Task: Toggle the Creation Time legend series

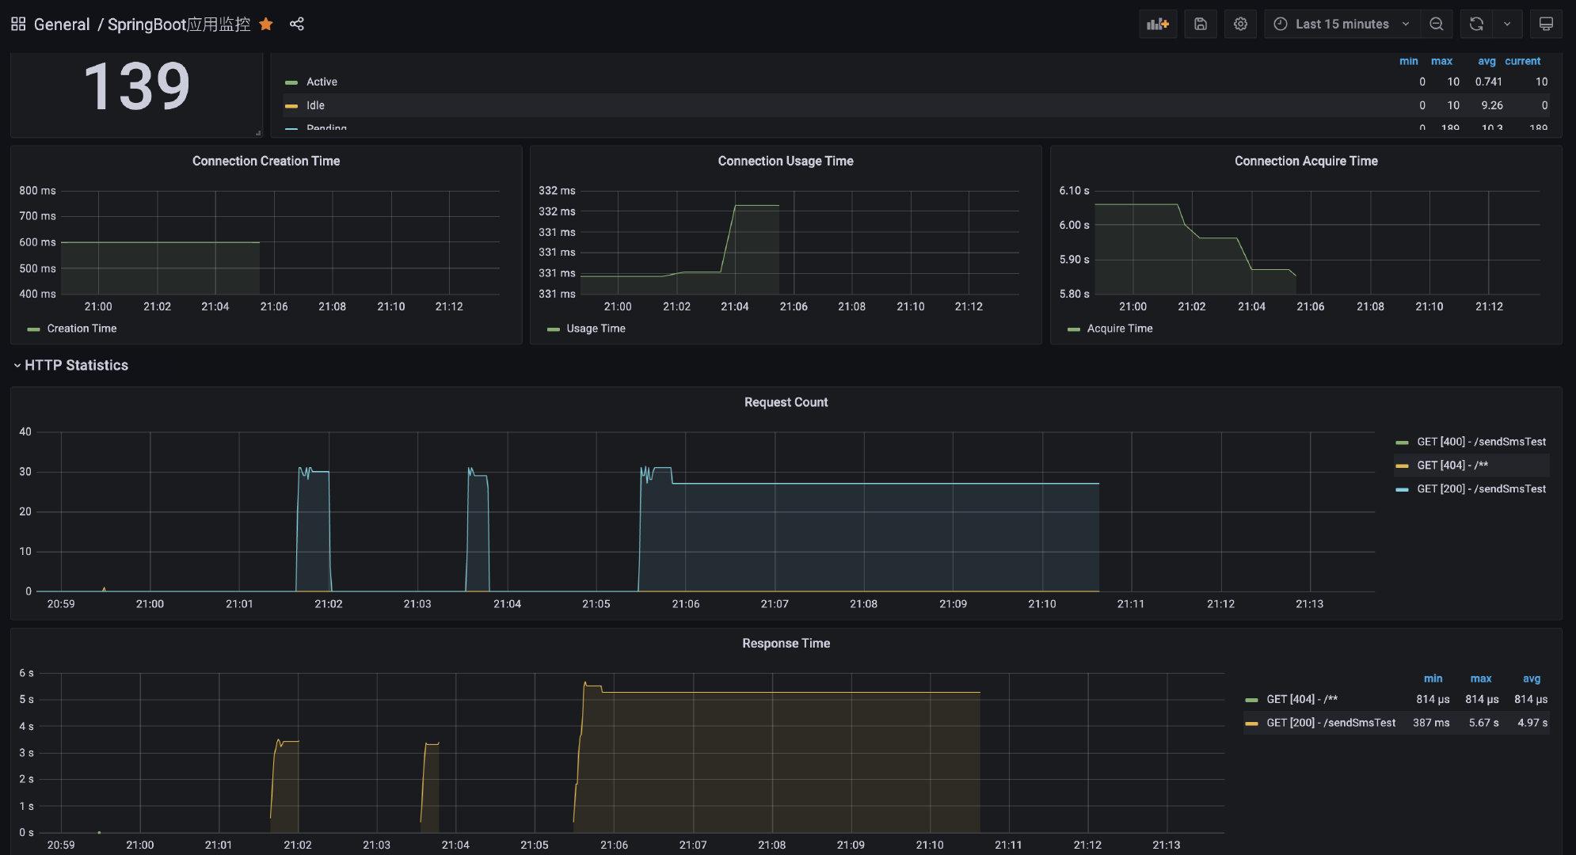Action: pyautogui.click(x=82, y=329)
